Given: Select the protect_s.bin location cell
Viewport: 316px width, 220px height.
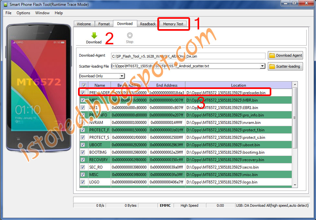Looking at the screenshot, I should [239, 137].
